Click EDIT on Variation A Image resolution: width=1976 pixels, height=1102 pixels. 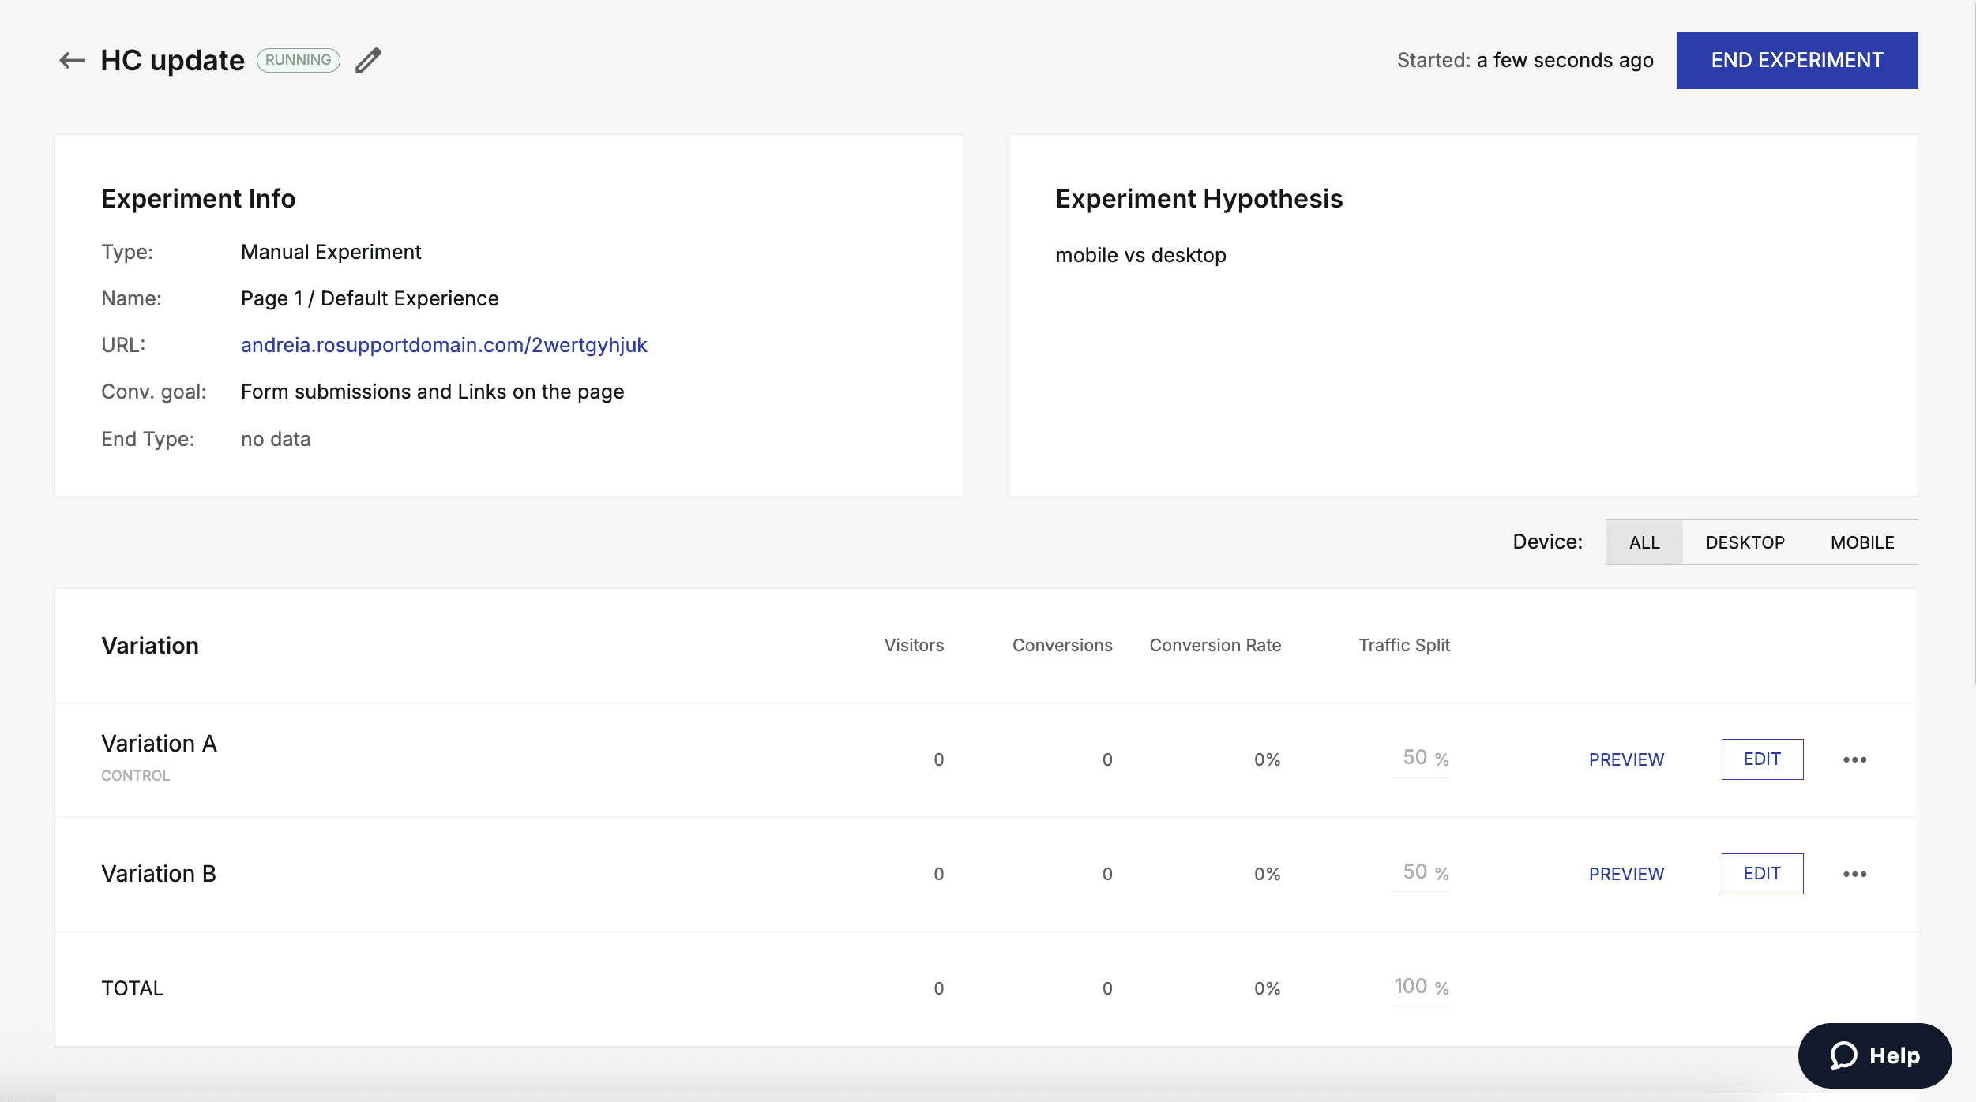tap(1762, 759)
